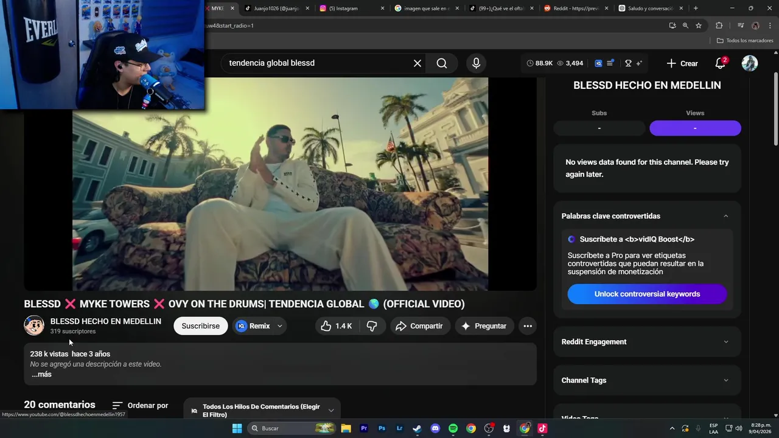Image resolution: width=779 pixels, height=438 pixels.
Task: Open the browser extensions puzzle icon
Action: click(719, 26)
